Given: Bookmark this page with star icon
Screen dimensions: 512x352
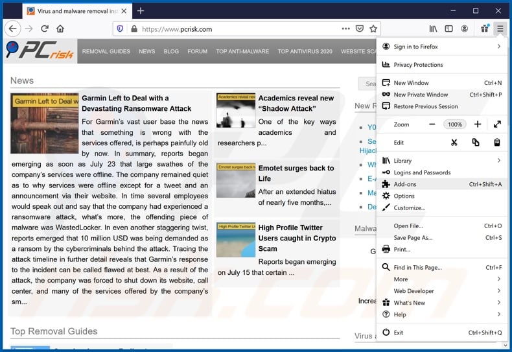Looking at the screenshot, I should coord(373,29).
